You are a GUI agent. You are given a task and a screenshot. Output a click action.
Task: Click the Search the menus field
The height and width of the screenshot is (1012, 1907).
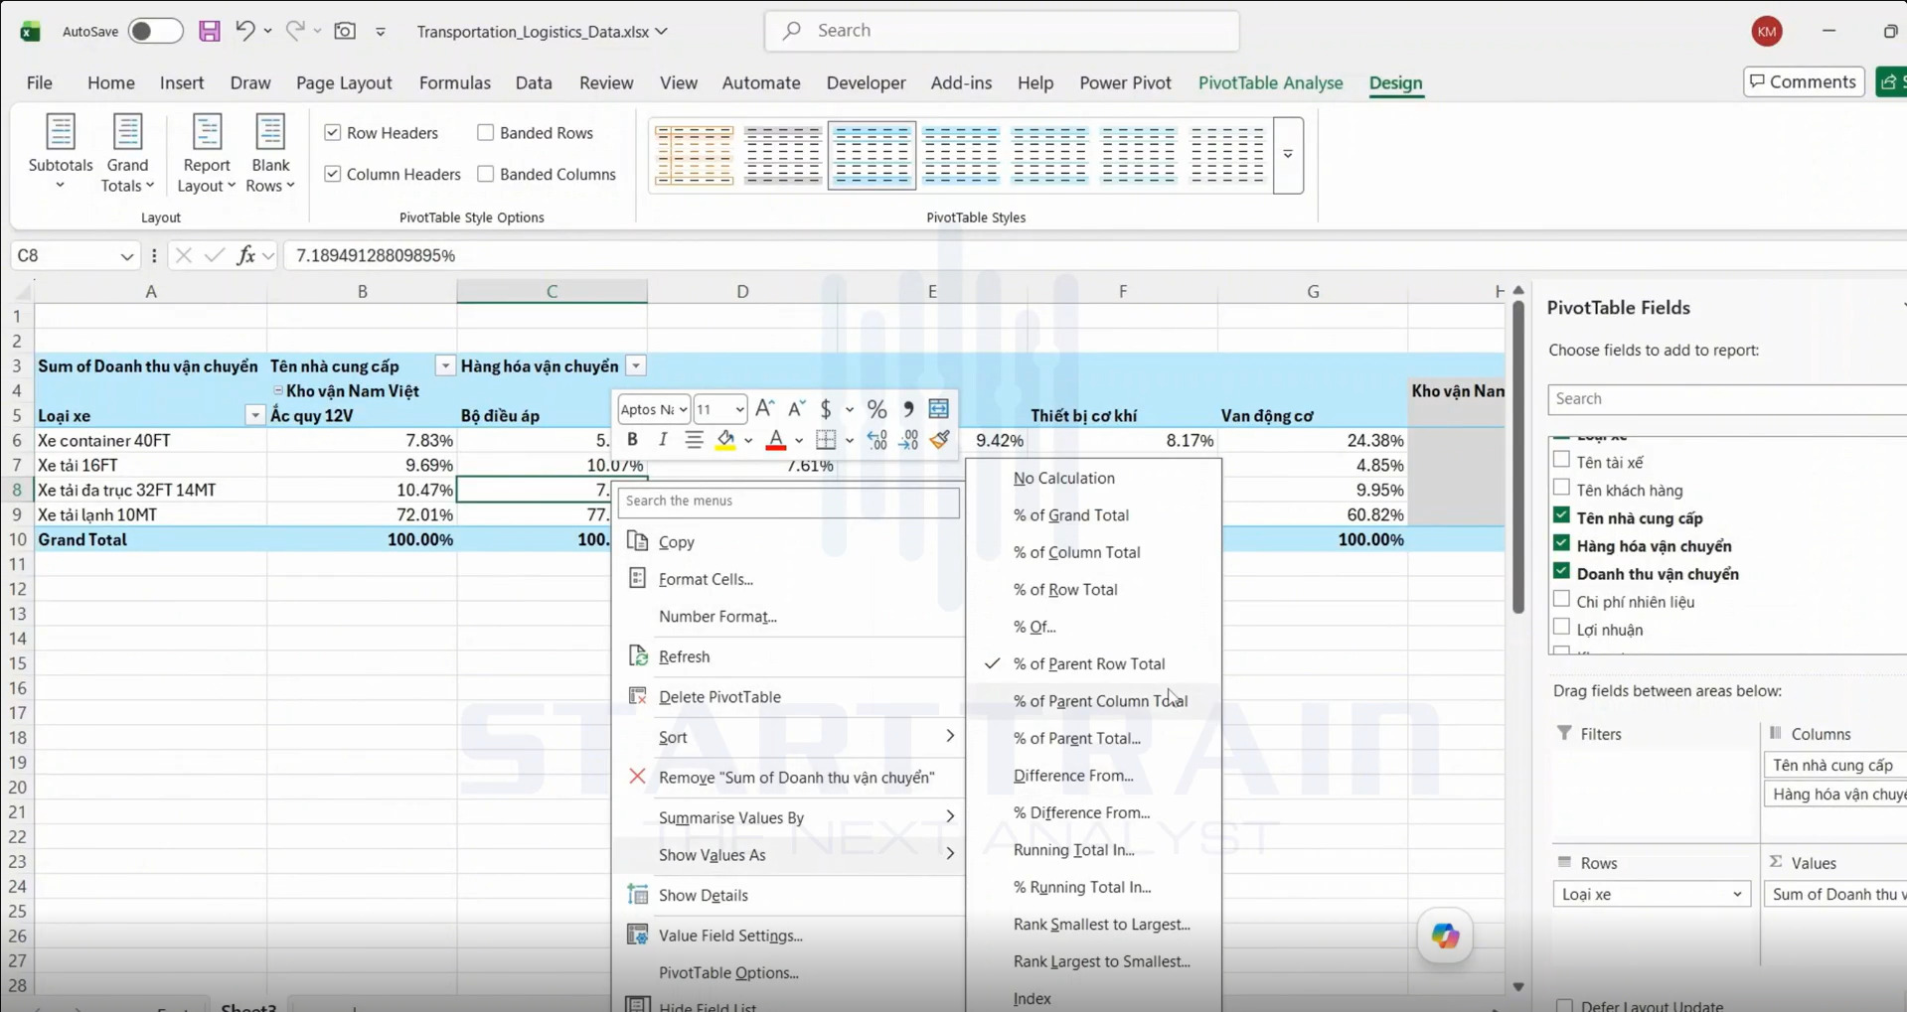pyautogui.click(x=789, y=501)
